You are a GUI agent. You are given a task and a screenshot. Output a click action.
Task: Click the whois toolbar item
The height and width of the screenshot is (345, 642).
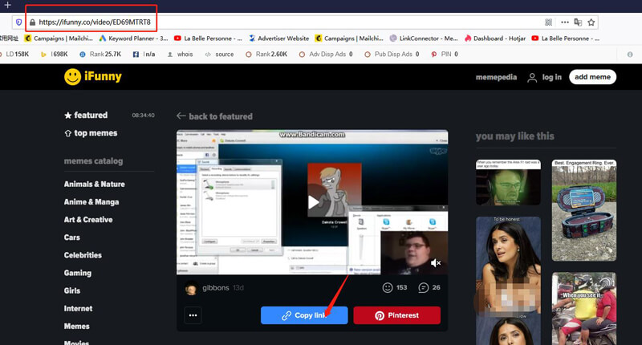[x=180, y=54]
